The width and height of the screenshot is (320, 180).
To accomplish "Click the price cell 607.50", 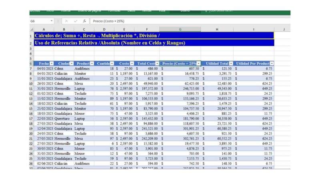I will pos(180,68).
